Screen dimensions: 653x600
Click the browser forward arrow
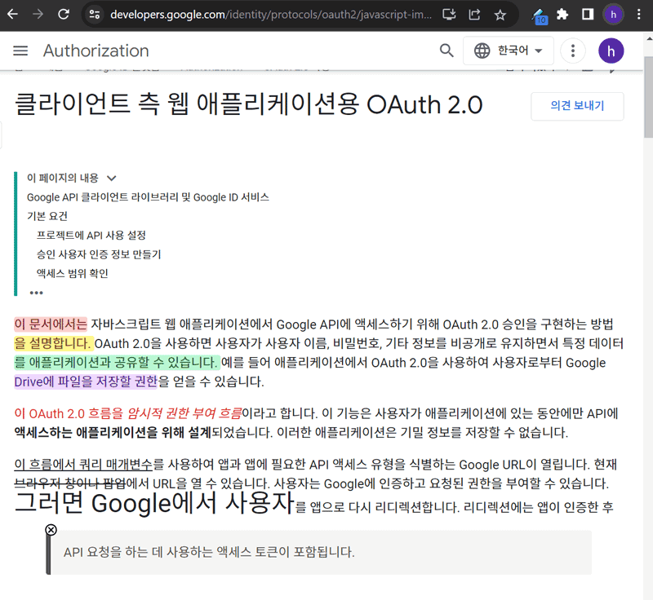point(38,15)
